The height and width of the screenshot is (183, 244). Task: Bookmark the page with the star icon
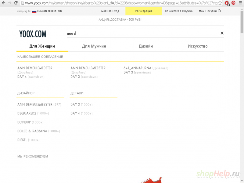[220, 3]
